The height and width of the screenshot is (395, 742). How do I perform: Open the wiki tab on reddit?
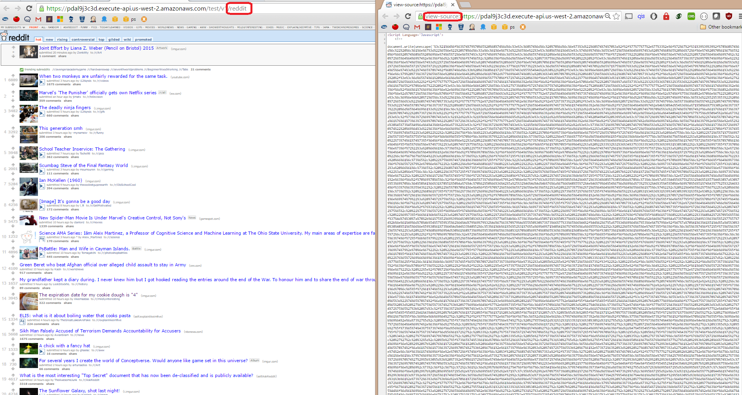(x=127, y=39)
